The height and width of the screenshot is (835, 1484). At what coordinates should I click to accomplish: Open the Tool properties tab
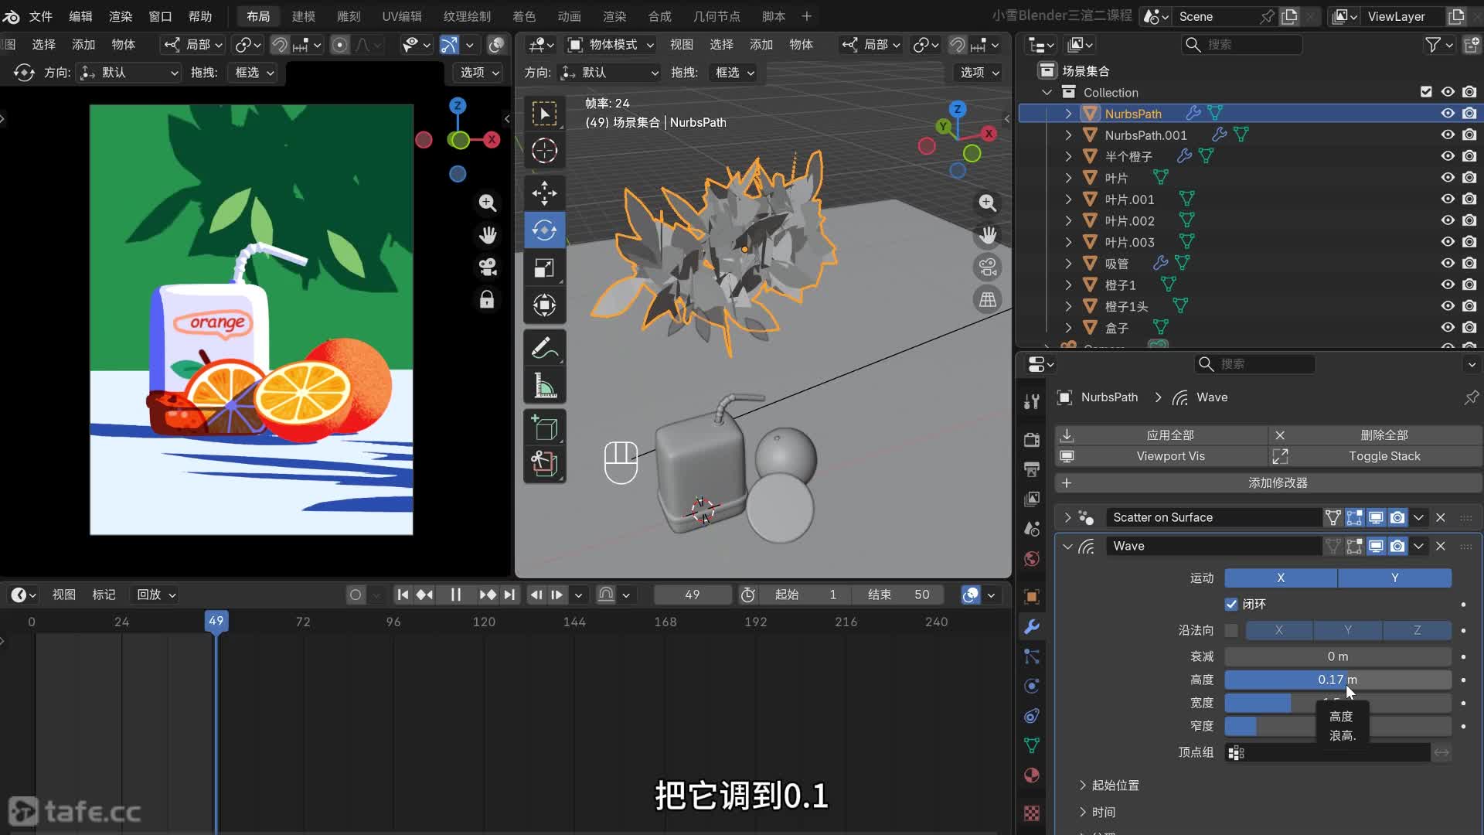tap(1032, 401)
